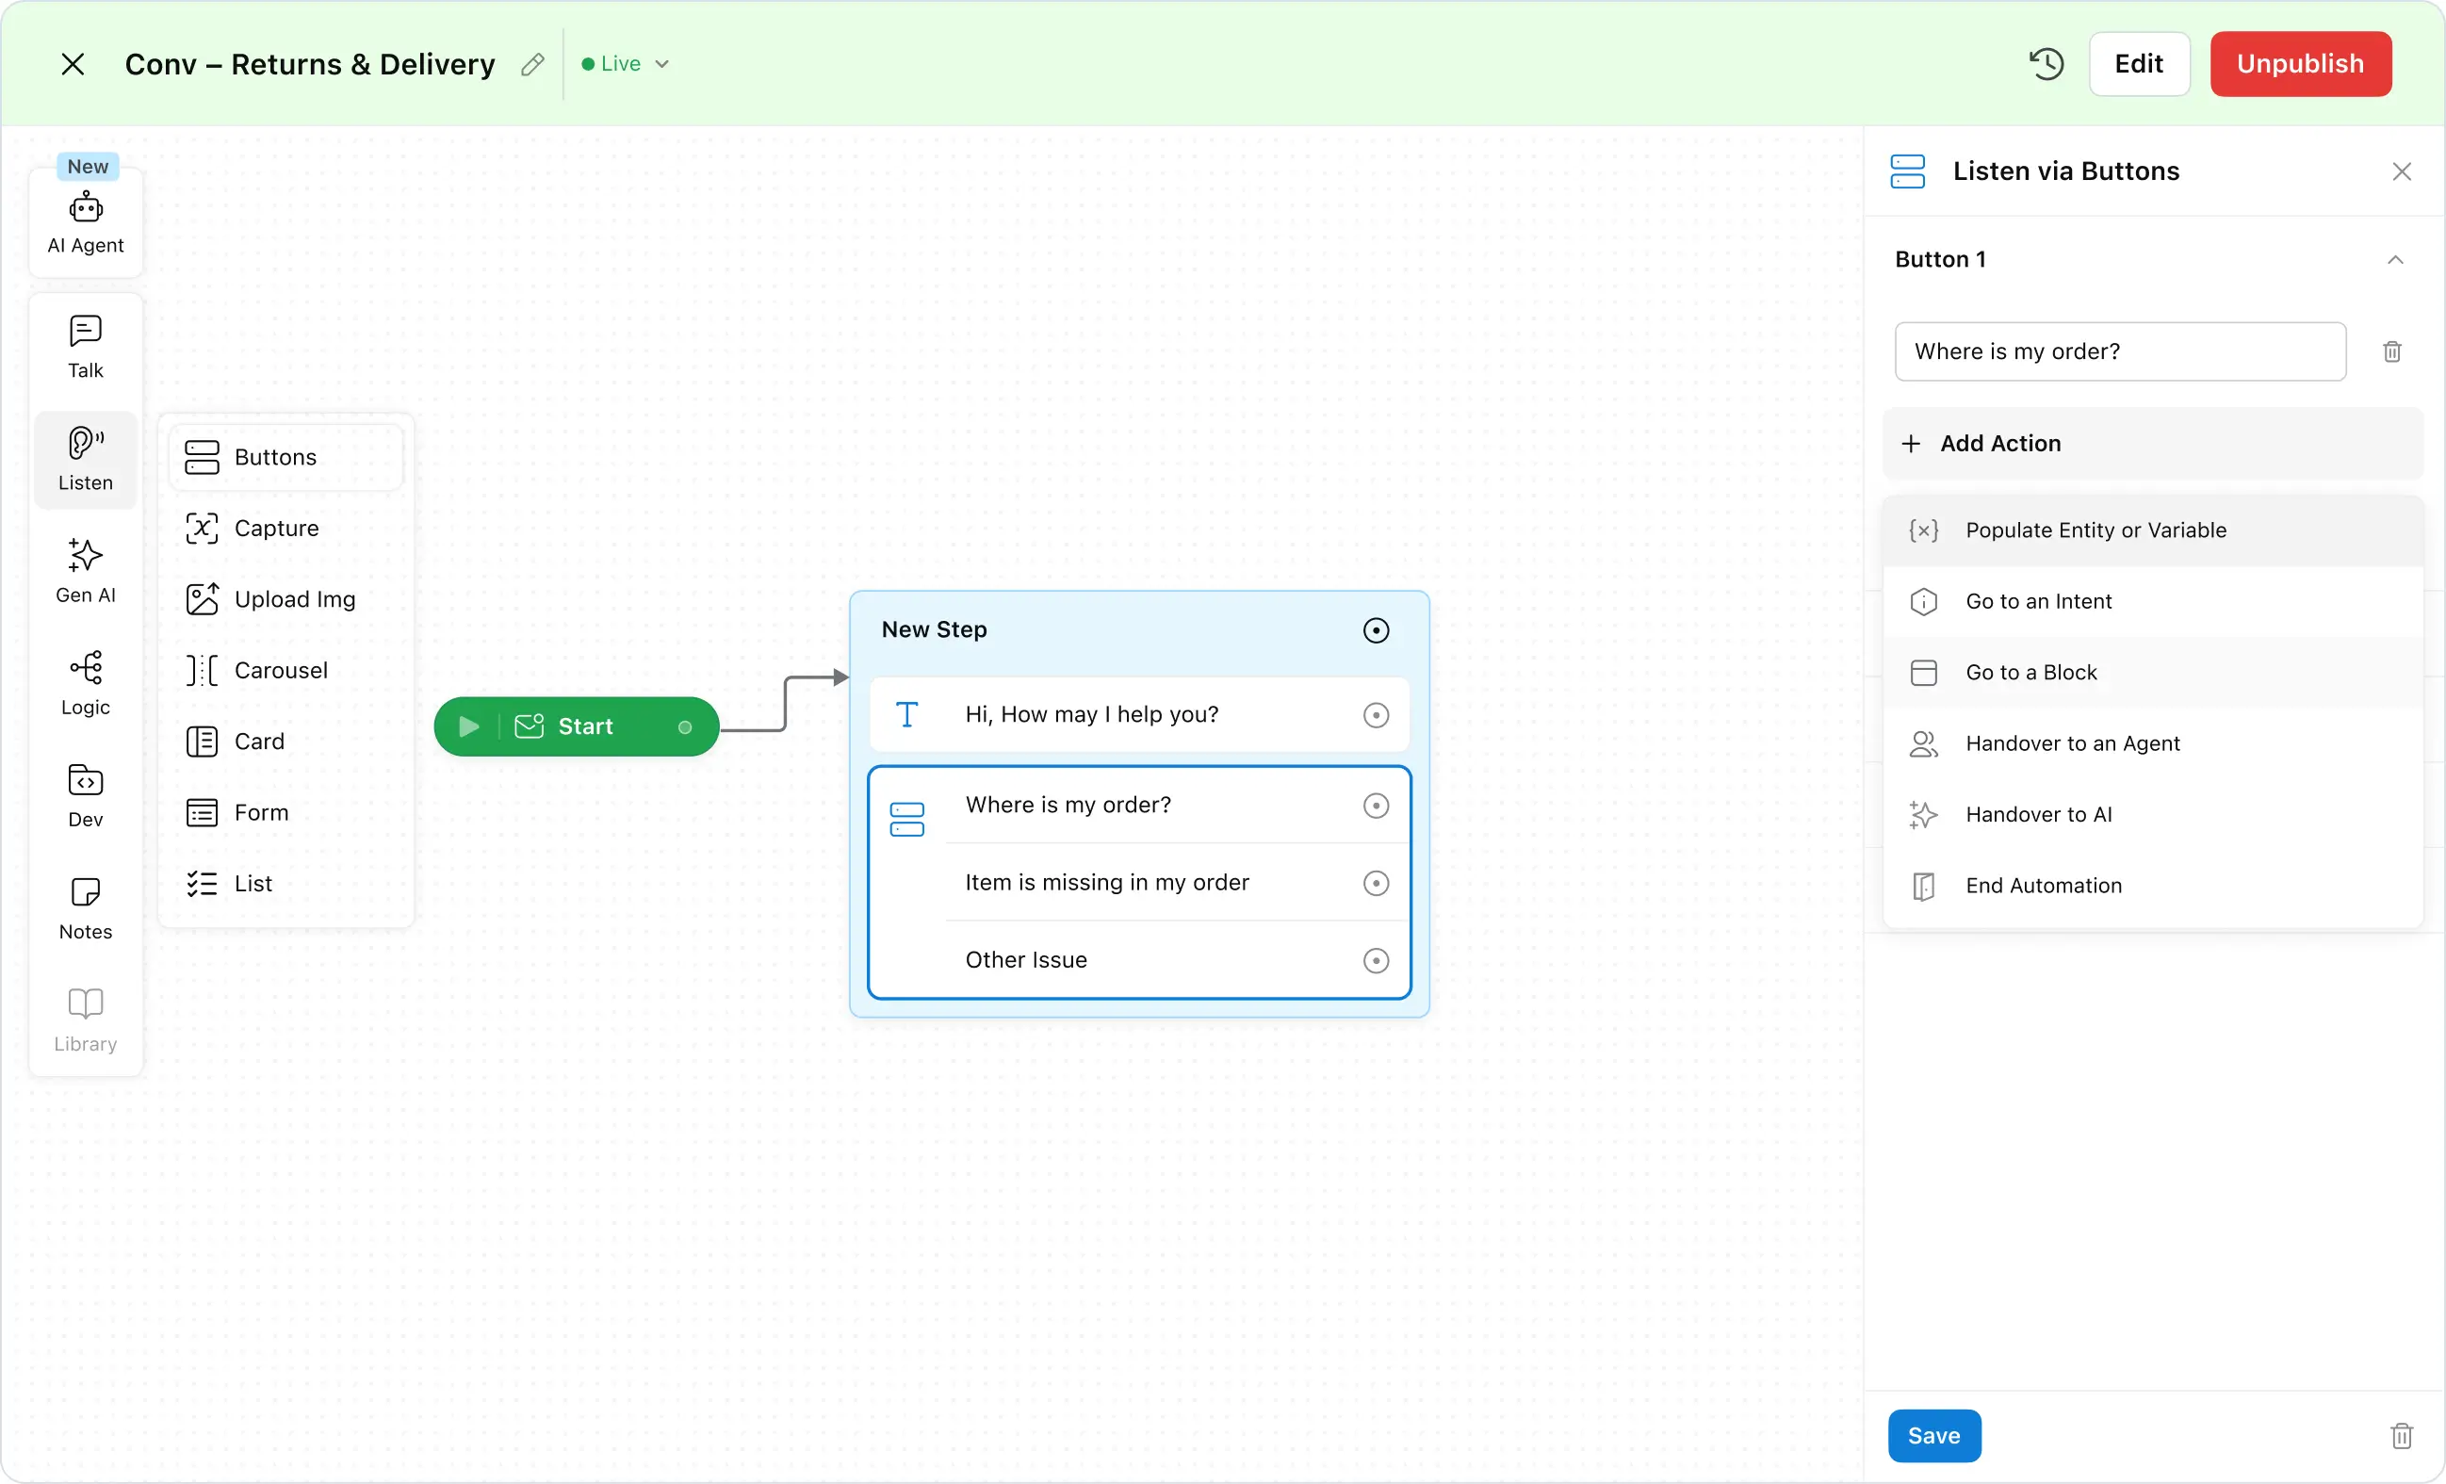Choose 'Go to a Block' action

(2031, 672)
